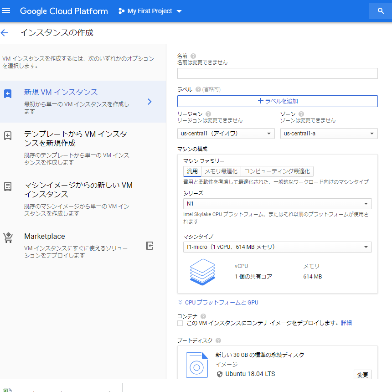
Task: Click the 変更 boot disk button
Action: 363,375
